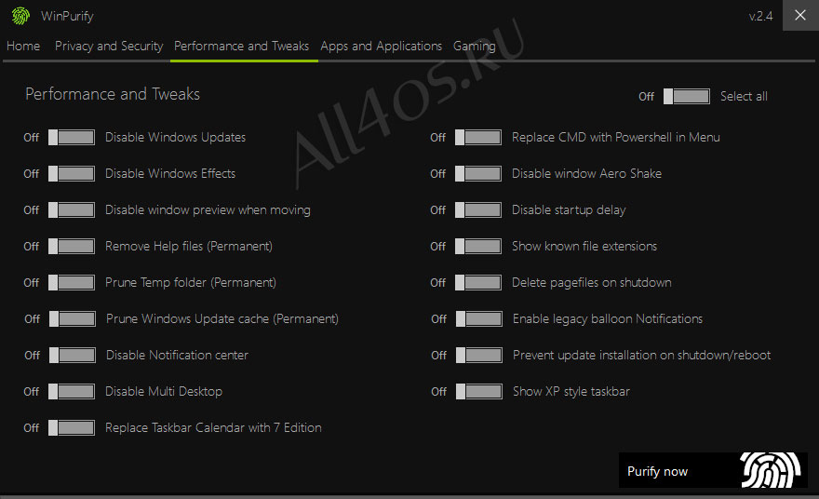
Task: Toggle Show known file extensions switch
Action: (478, 246)
